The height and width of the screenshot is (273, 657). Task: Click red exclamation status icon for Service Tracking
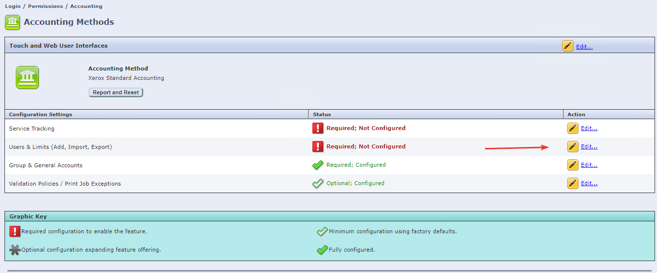click(318, 128)
